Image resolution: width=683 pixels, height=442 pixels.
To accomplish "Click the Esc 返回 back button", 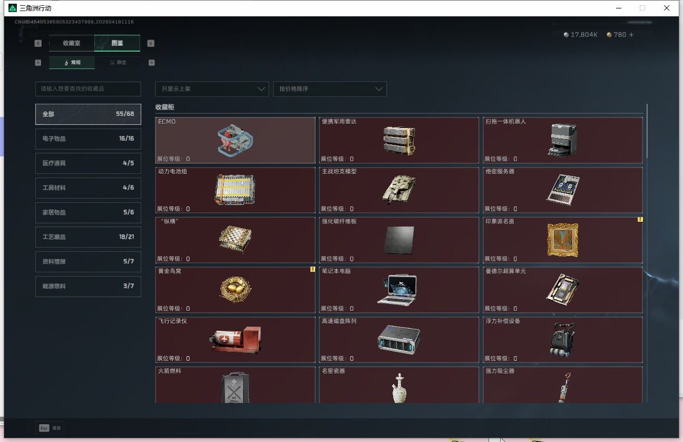I will pyautogui.click(x=50, y=428).
